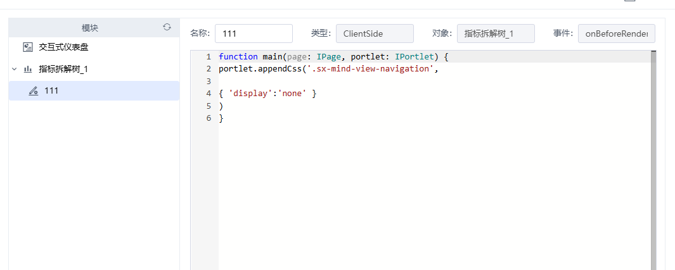Viewport: 675px width, 270px height.
Task: Click the 事件 label
Action: (x=563, y=34)
